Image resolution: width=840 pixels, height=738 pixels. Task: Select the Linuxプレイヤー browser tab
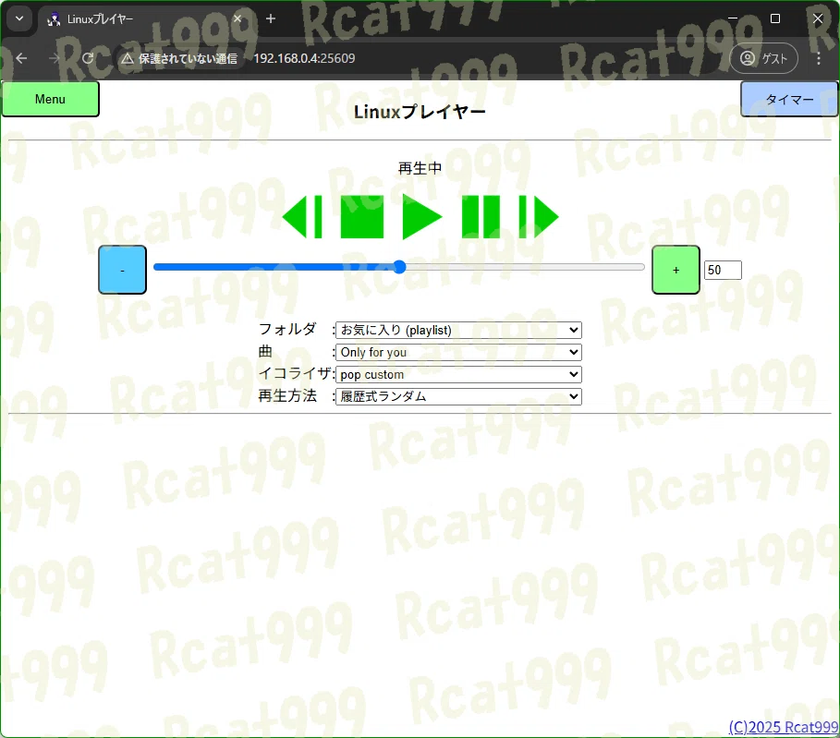145,19
